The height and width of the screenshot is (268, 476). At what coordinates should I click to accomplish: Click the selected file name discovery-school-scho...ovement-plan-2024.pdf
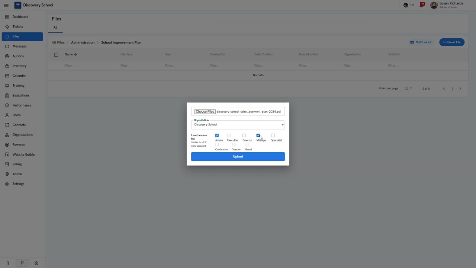coord(249,112)
